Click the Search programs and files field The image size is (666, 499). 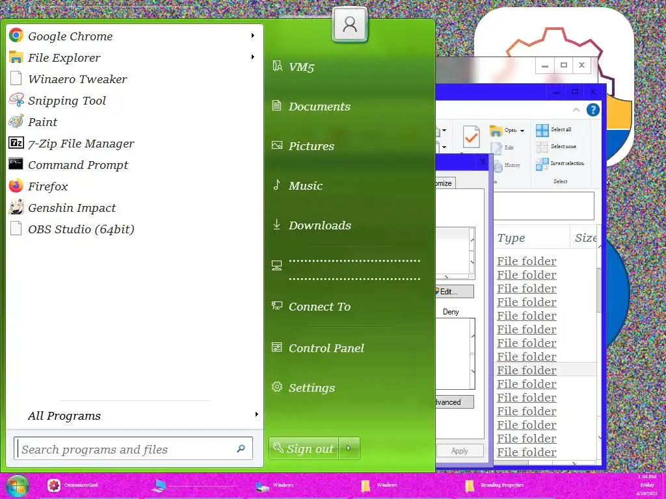point(133,448)
